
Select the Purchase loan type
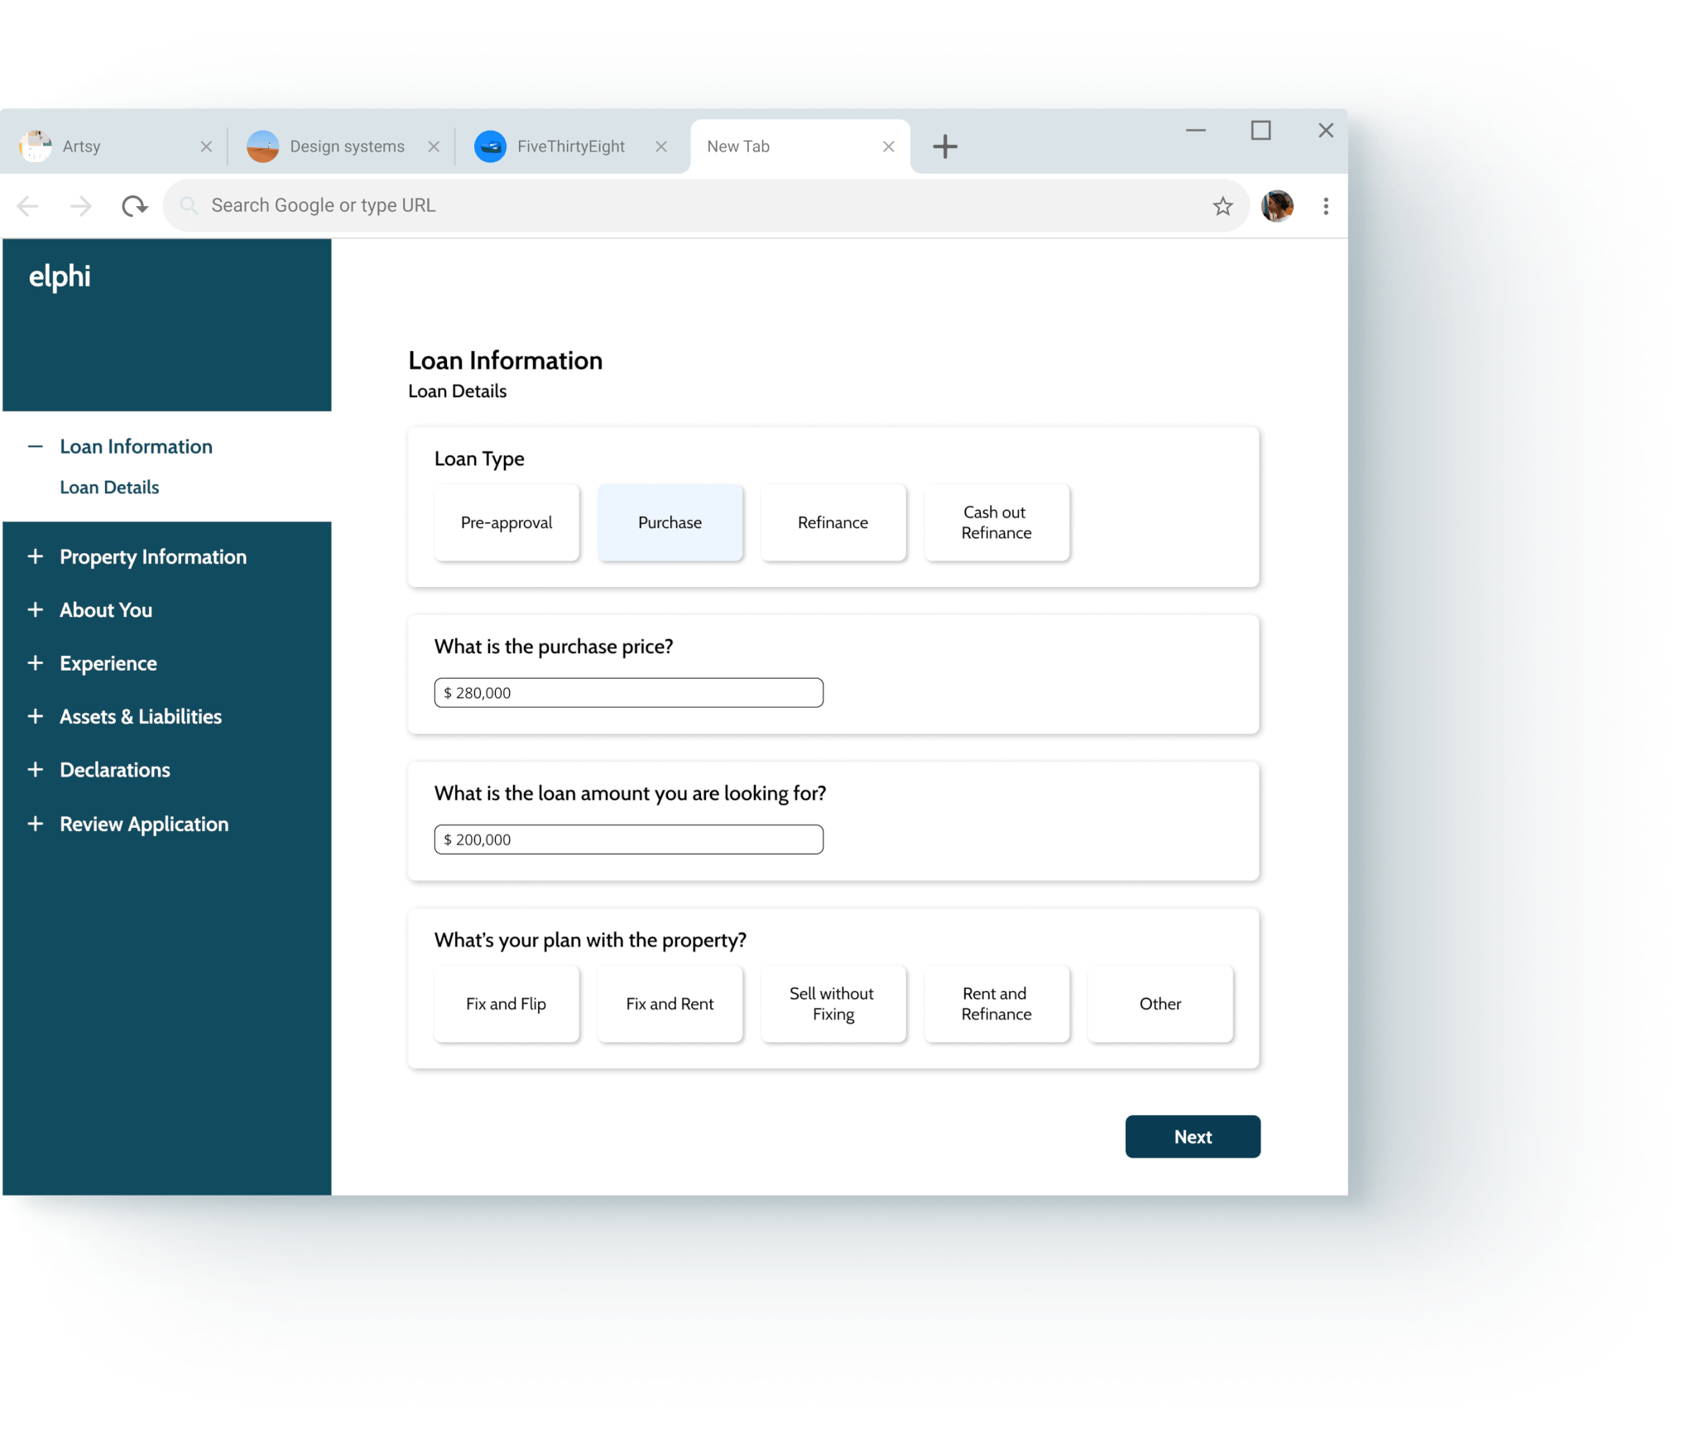pos(669,522)
